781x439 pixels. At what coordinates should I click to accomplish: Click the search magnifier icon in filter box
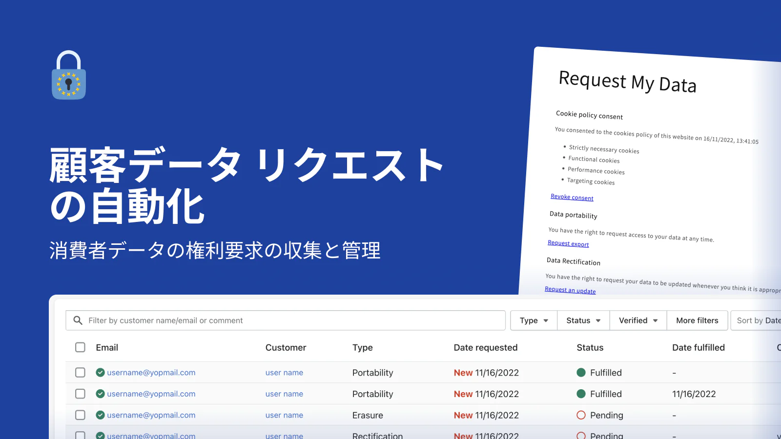point(78,320)
